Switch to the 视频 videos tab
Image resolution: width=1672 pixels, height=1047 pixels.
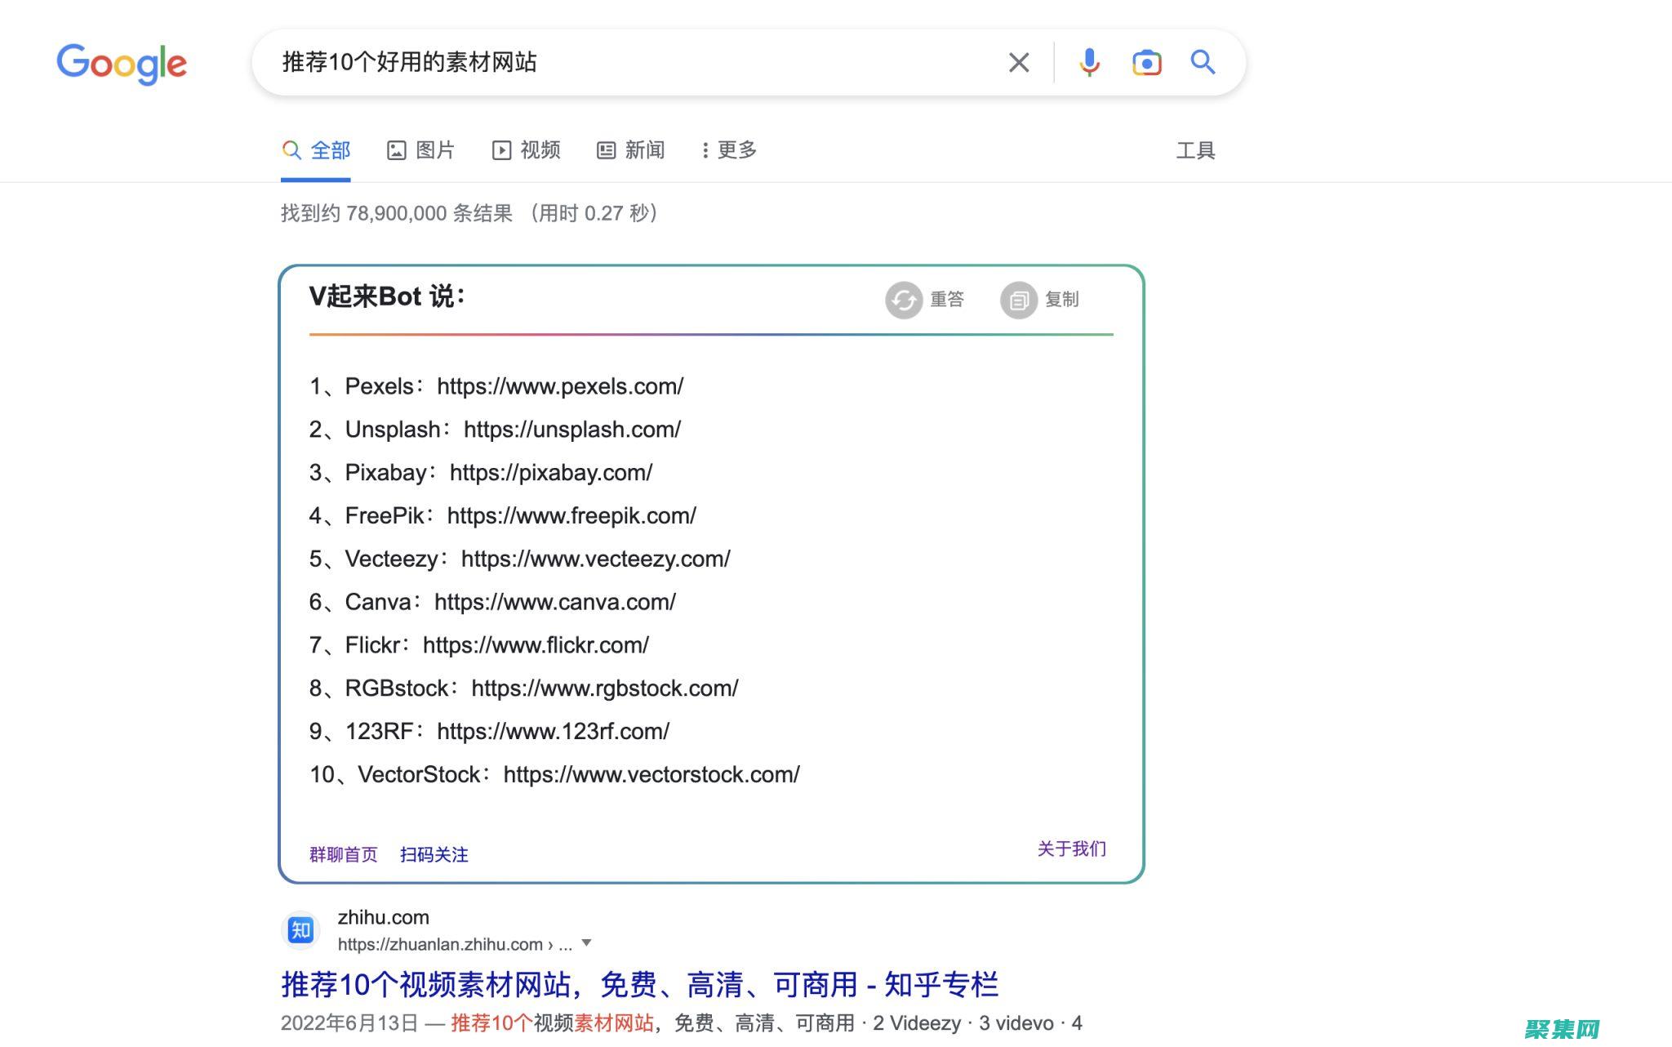527,149
